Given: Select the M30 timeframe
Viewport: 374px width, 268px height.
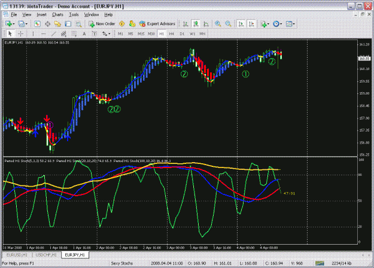Looking at the screenshot, I should [151, 34].
